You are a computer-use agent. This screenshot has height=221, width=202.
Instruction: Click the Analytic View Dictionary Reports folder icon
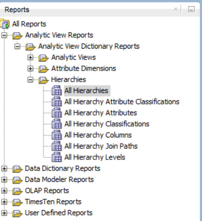pos(31,47)
